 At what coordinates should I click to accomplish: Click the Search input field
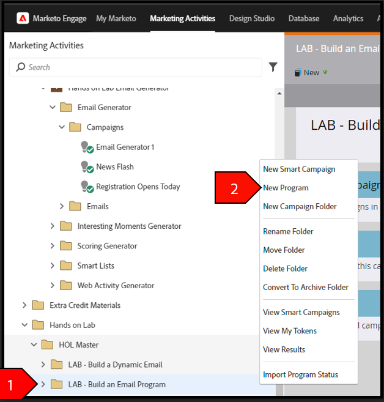click(136, 67)
